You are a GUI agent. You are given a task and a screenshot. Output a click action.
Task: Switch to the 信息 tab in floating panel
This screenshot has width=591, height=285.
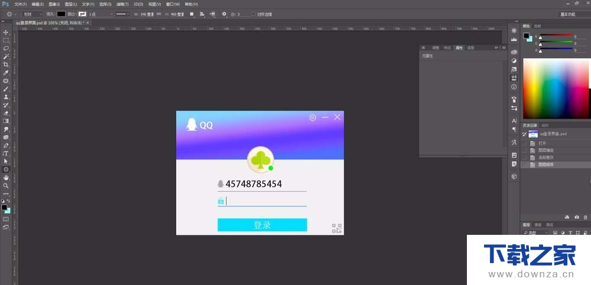tap(471, 48)
